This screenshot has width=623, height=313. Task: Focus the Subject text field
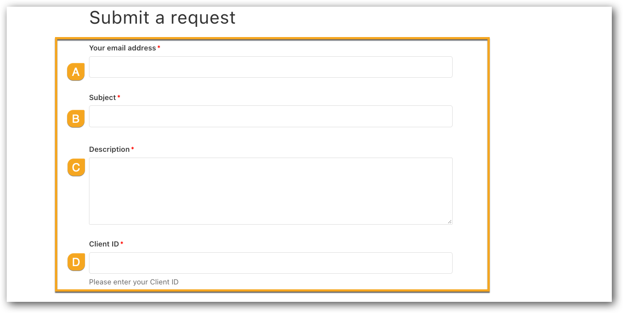coord(271,116)
